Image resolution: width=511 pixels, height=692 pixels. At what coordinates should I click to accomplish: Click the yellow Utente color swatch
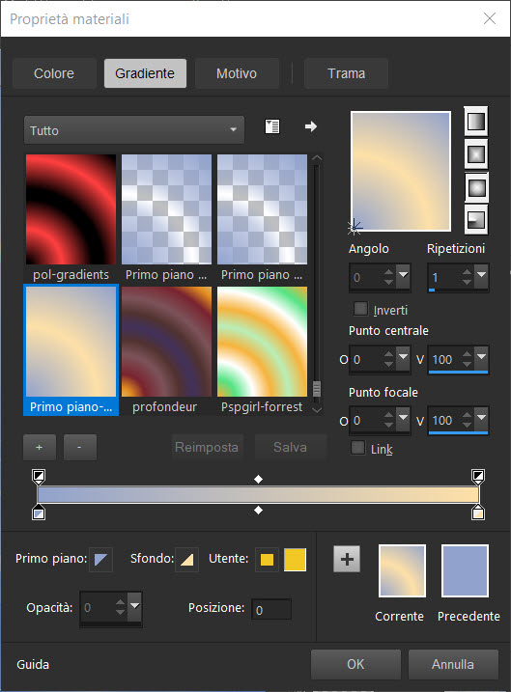[295, 560]
